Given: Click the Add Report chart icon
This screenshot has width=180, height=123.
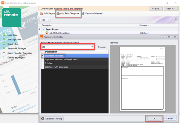Looking at the screenshot, I should click(42, 14).
